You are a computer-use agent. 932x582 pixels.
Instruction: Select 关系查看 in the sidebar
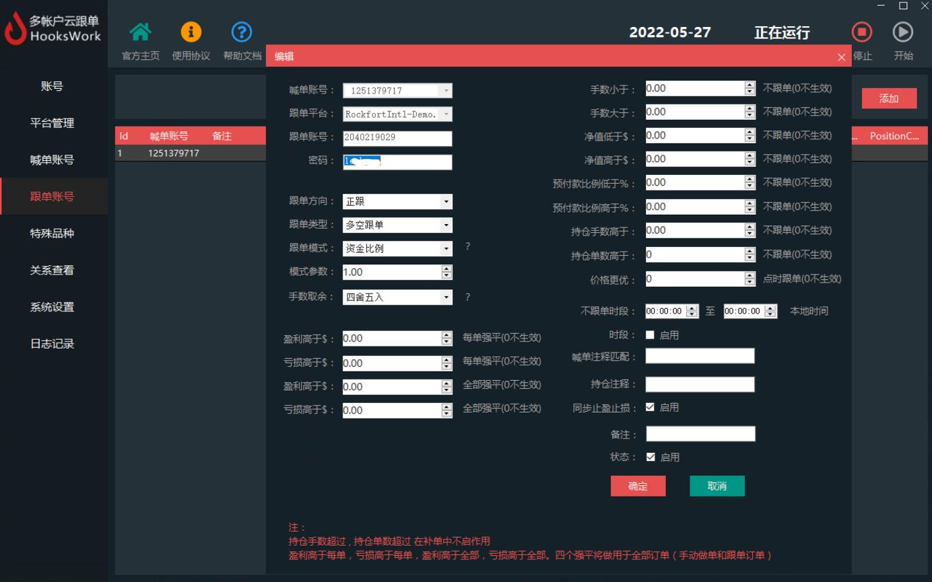pyautogui.click(x=53, y=270)
